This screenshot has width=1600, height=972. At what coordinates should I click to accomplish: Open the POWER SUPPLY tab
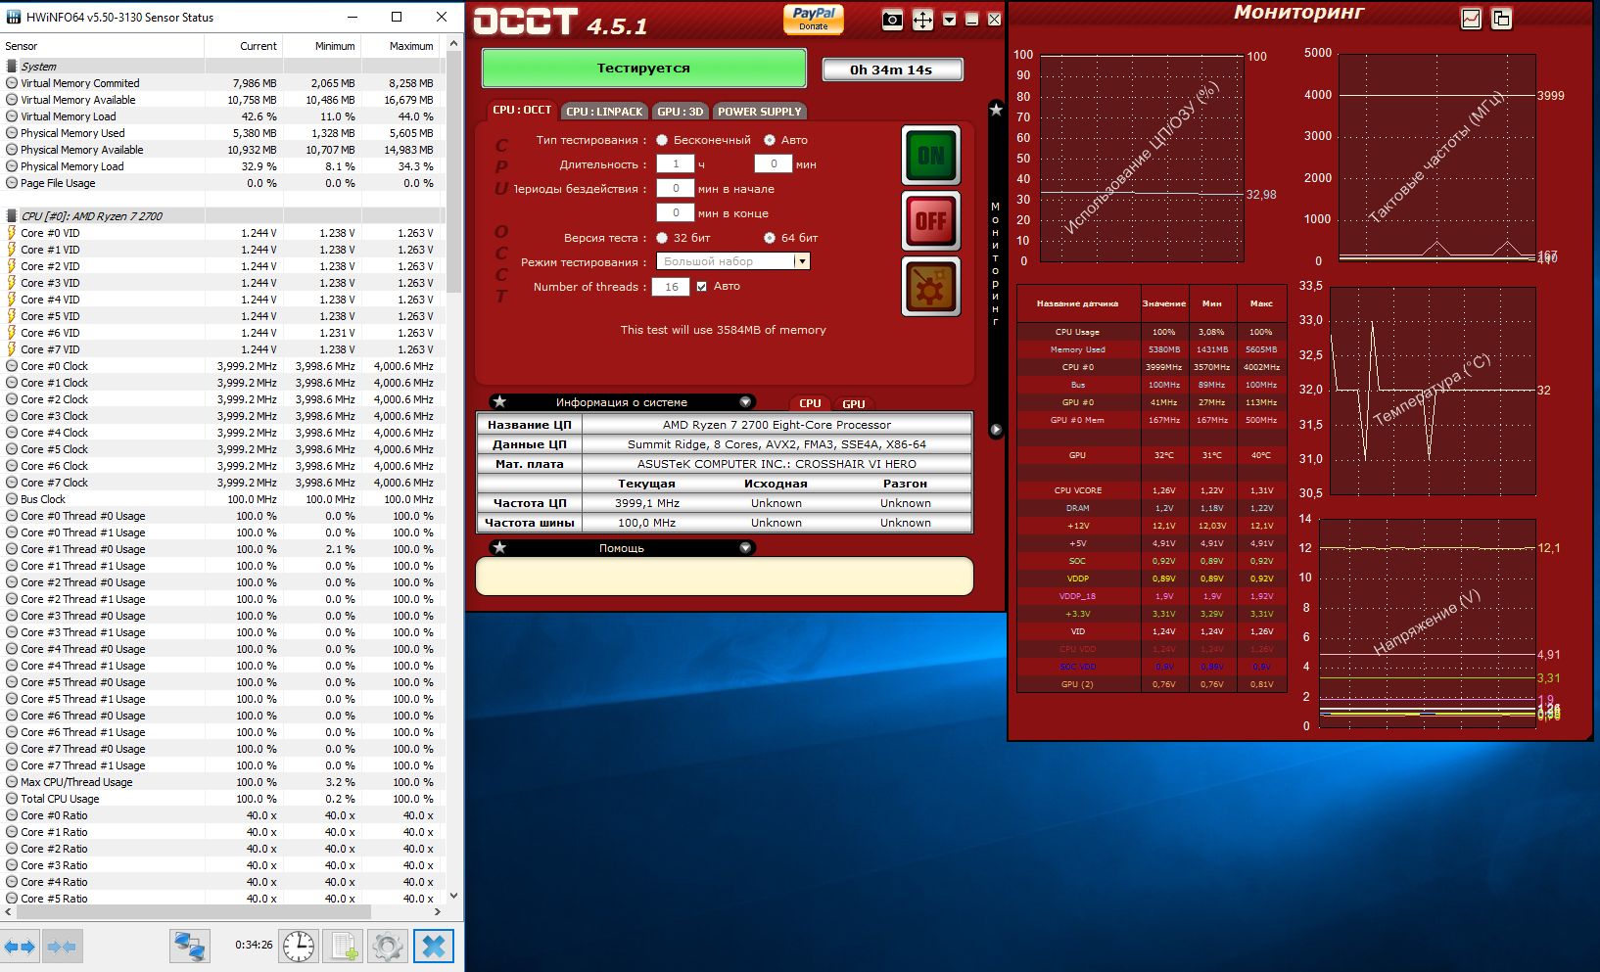click(x=760, y=112)
